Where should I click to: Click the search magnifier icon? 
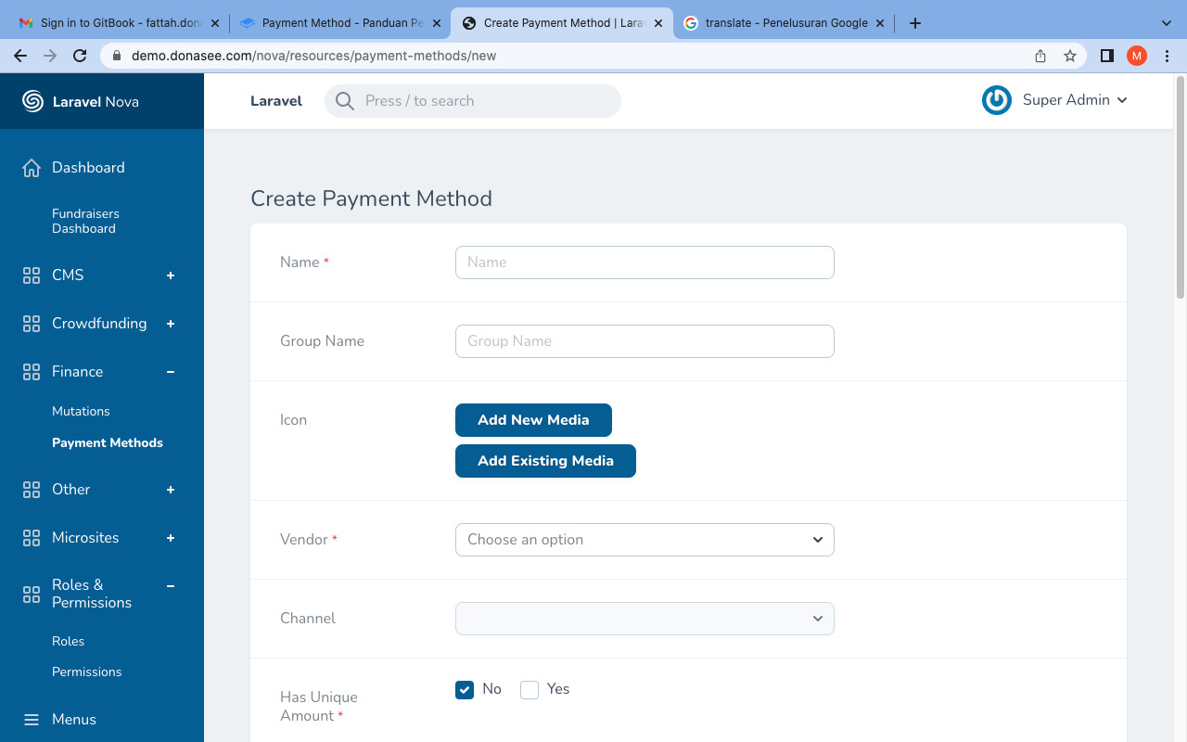click(344, 100)
